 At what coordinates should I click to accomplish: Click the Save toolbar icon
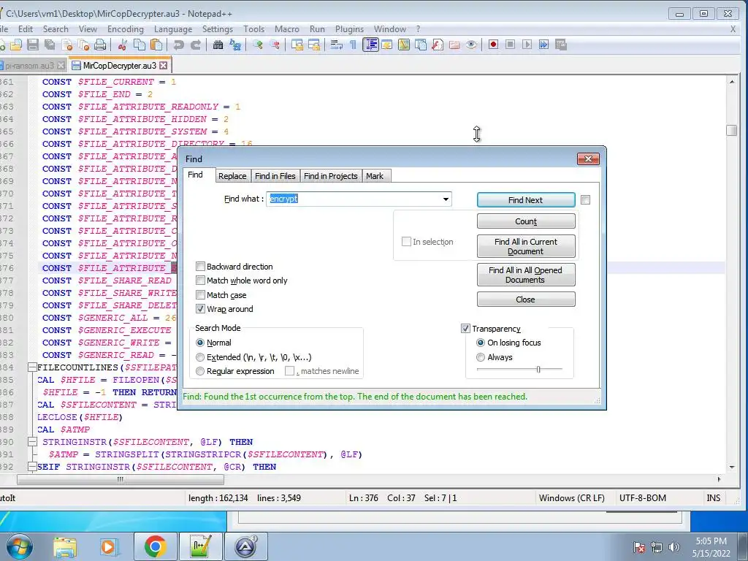coord(33,45)
